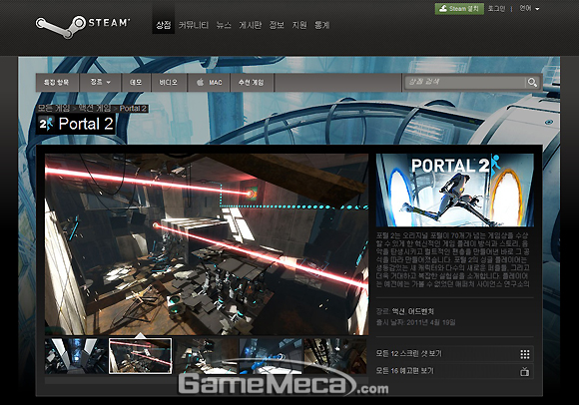Select the Apple MAC toolbar button
579x405 pixels.
[209, 82]
